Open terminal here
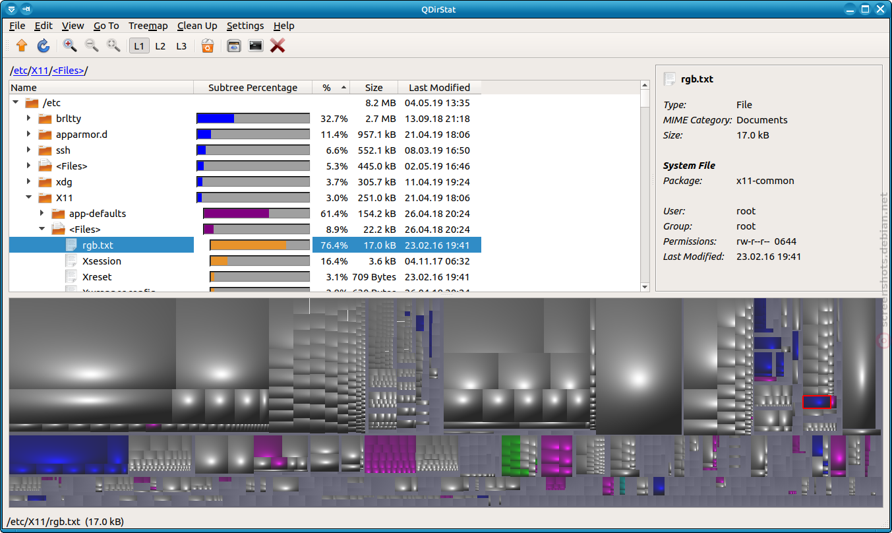This screenshot has height=533, width=892. (256, 46)
